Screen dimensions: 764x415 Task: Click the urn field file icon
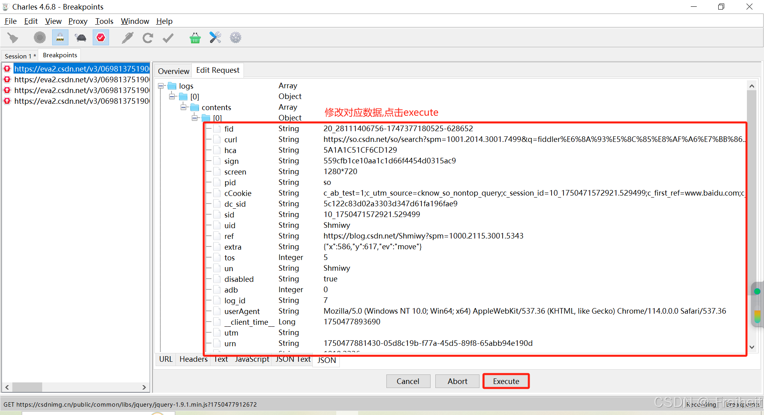(217, 343)
